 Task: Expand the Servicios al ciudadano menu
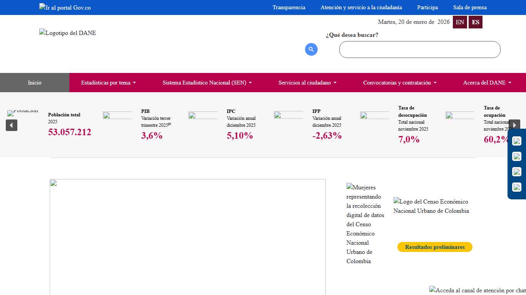307,83
